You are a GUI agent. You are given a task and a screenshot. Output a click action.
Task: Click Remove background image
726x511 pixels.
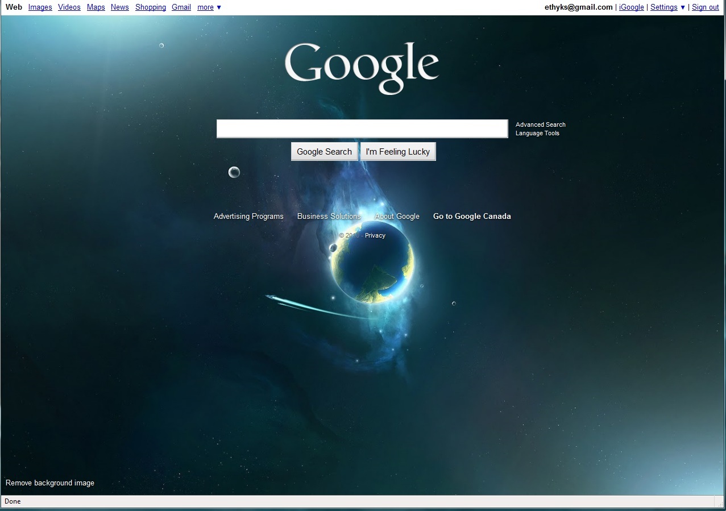point(50,483)
